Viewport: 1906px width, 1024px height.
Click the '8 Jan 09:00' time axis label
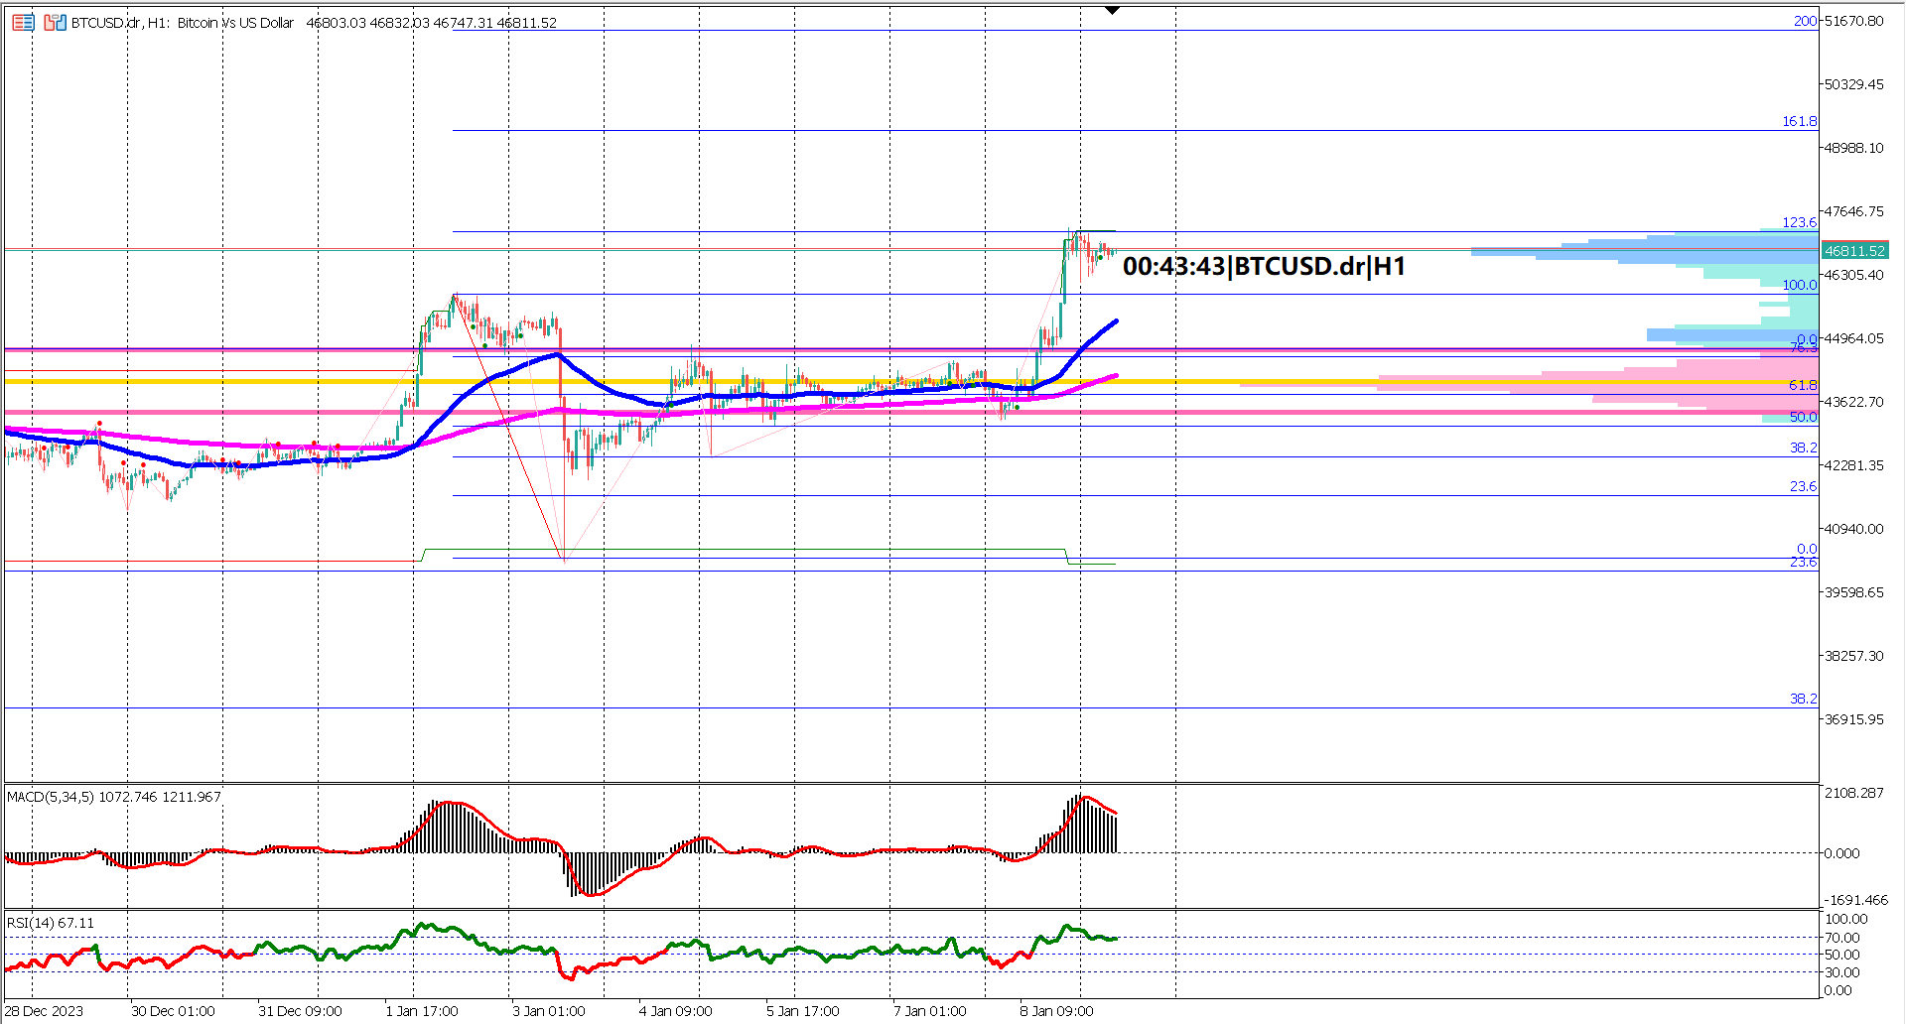click(1056, 1011)
